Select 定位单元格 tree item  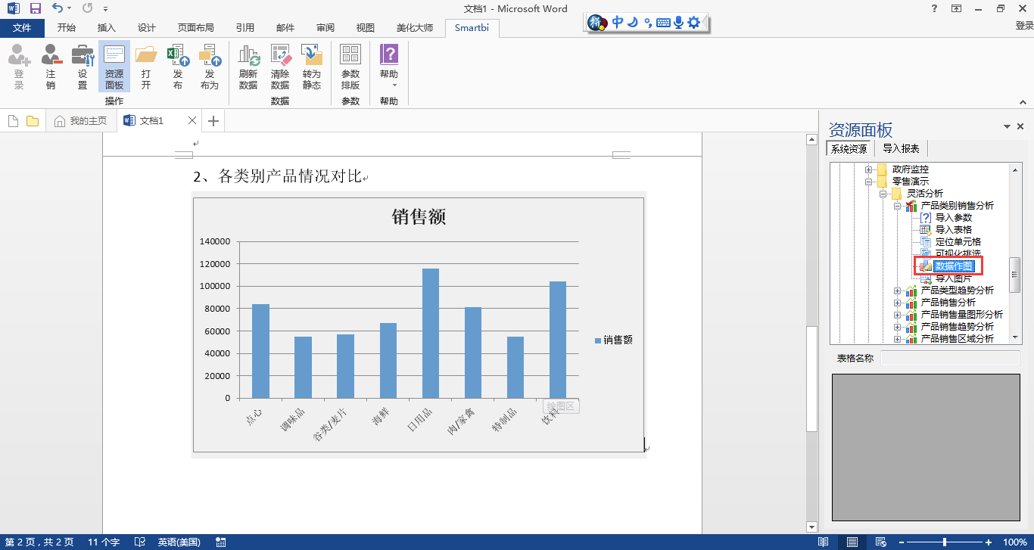pos(958,242)
